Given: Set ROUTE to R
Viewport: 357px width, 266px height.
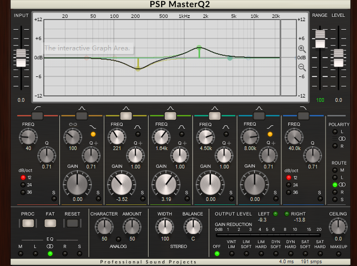Looking at the screenshot, I should click(x=335, y=192).
